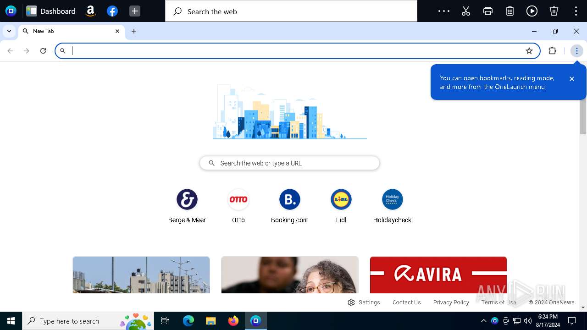The height and width of the screenshot is (330, 587).
Task: Open the browser three-dot menu
Action: point(577,51)
